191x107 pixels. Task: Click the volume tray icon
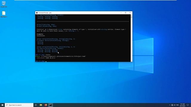coord(175,105)
